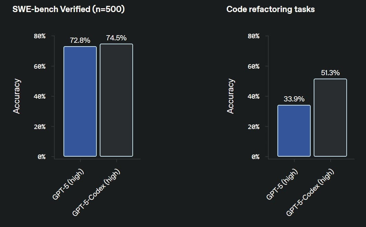Select the dark GPT-5-Codex bar at 74.5%
The height and width of the screenshot is (227, 366).
[x=116, y=100]
